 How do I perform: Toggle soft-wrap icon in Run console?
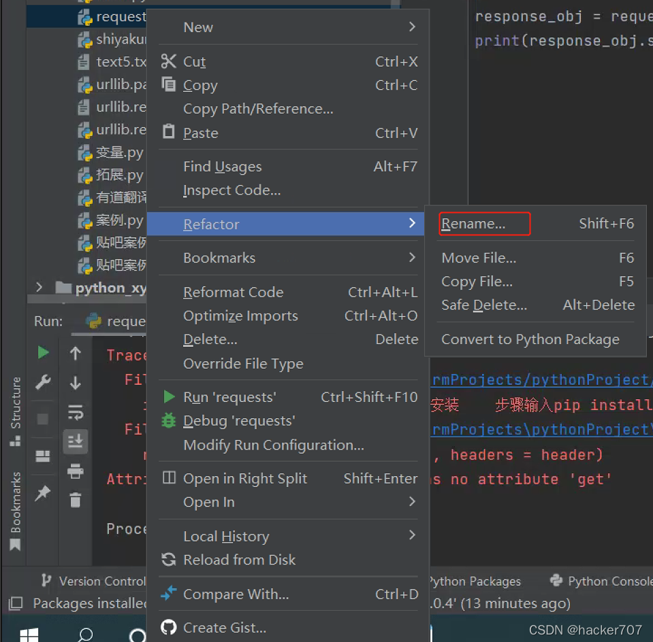[76, 412]
